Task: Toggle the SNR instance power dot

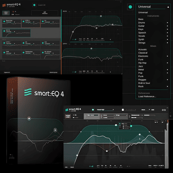Action: point(4,52)
